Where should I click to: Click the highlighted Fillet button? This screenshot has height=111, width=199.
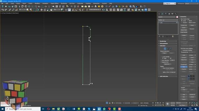tap(184, 67)
